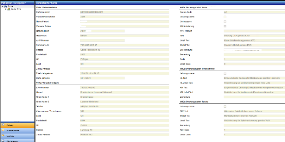Toggle Leistungssperre checkbox under Deckungsdaten Medikamente
Image resolution: width=285 pixels, height=142 pixels.
(x=225, y=74)
